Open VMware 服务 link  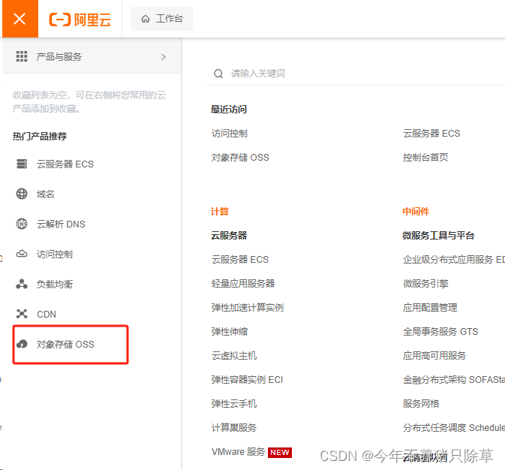(x=239, y=452)
